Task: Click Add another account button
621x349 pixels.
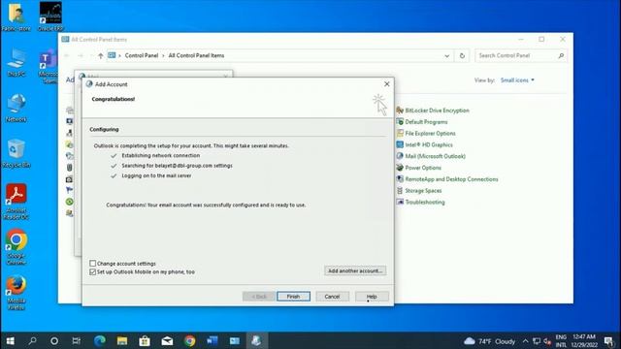Action: [x=355, y=270]
